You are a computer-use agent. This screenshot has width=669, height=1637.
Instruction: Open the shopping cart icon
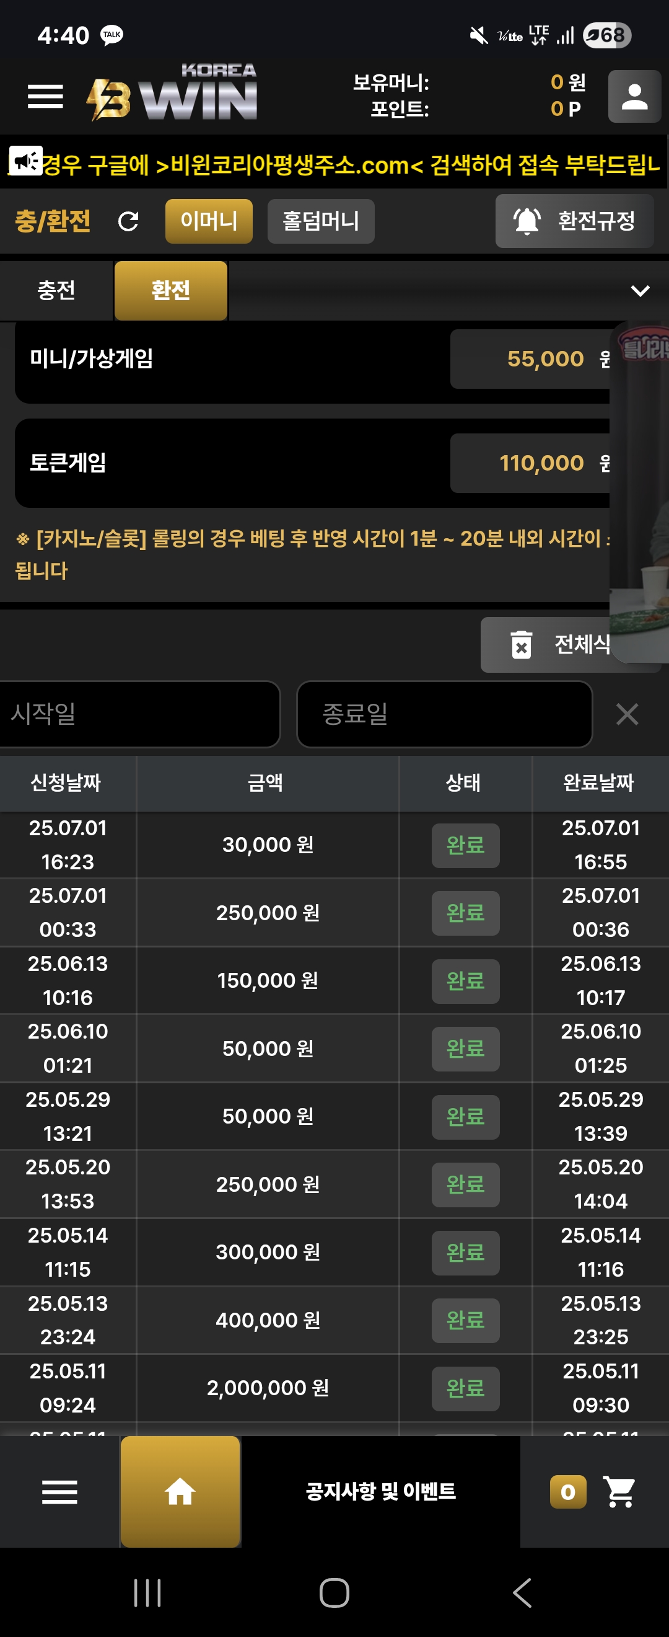619,1491
